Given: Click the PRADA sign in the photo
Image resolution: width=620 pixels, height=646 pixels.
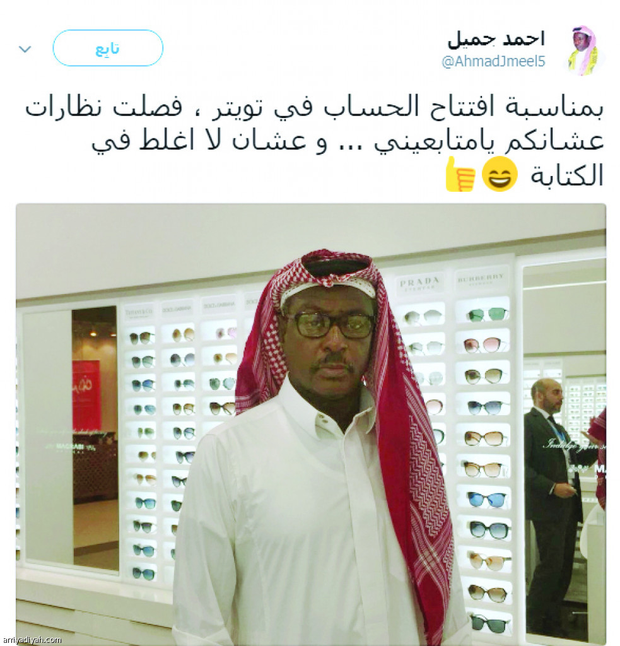Looking at the screenshot, I should 420,283.
